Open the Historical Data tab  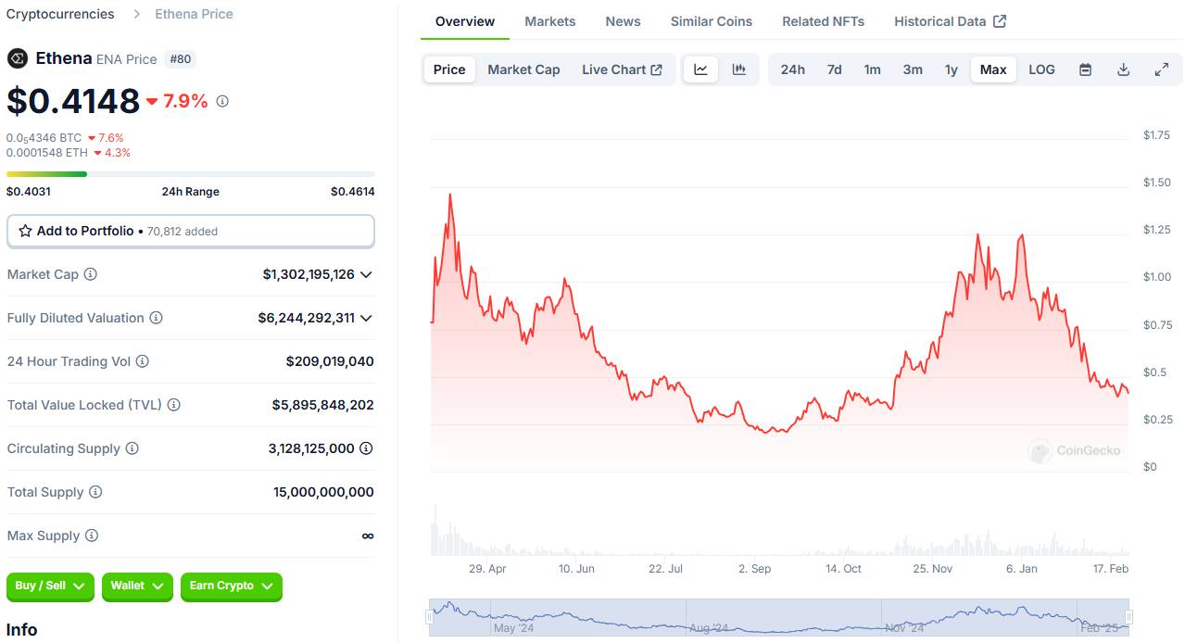(950, 21)
